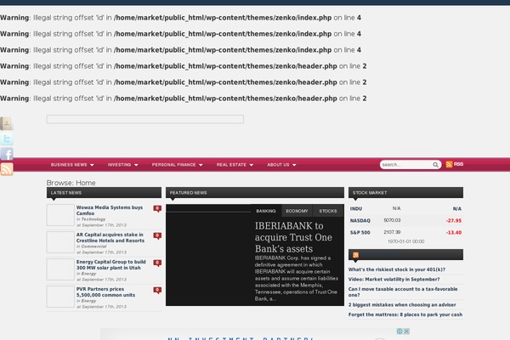Expand the About Us menu
The height and width of the screenshot is (340, 510).
tap(281, 165)
